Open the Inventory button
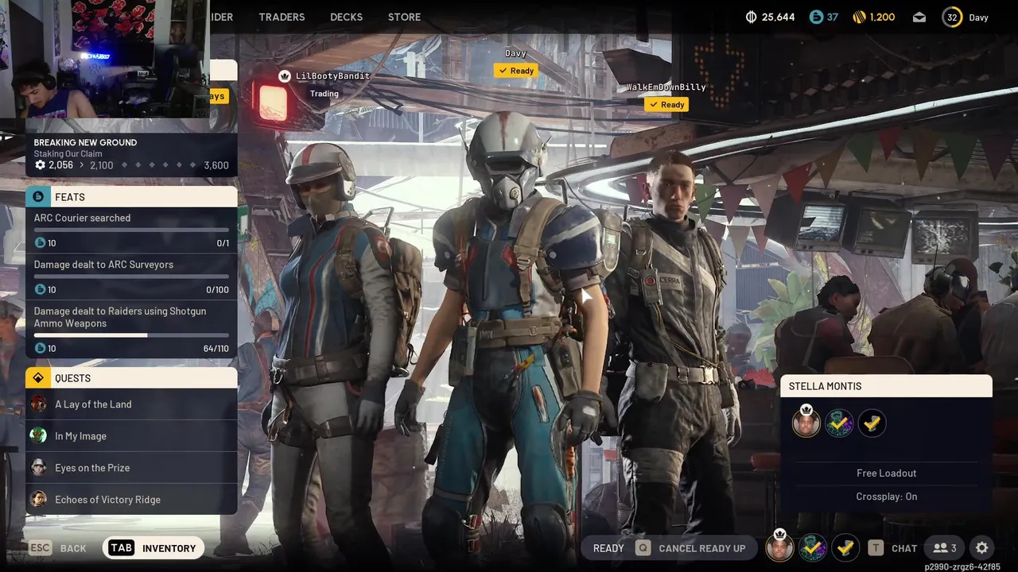Viewport: 1018px width, 572px height. pos(153,548)
